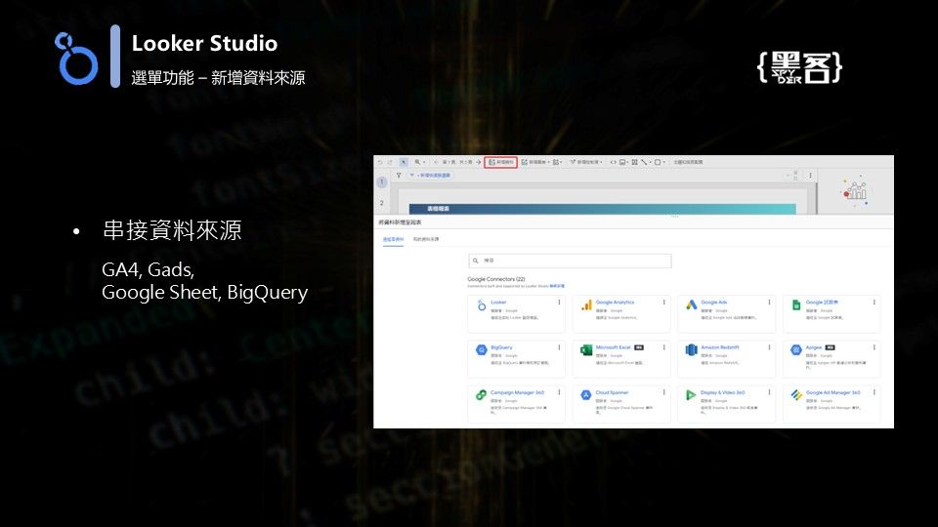Switch to the My data sources (我的資料來源) tab
The image size is (938, 527).
click(x=426, y=239)
